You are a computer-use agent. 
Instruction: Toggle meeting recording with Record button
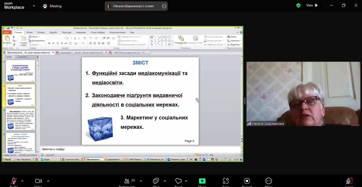click(x=247, y=181)
